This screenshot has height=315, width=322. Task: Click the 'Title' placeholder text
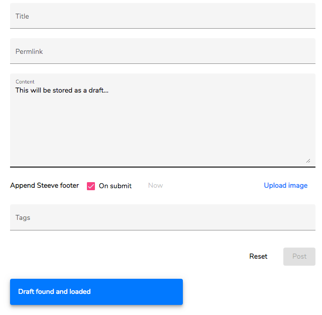click(x=22, y=16)
